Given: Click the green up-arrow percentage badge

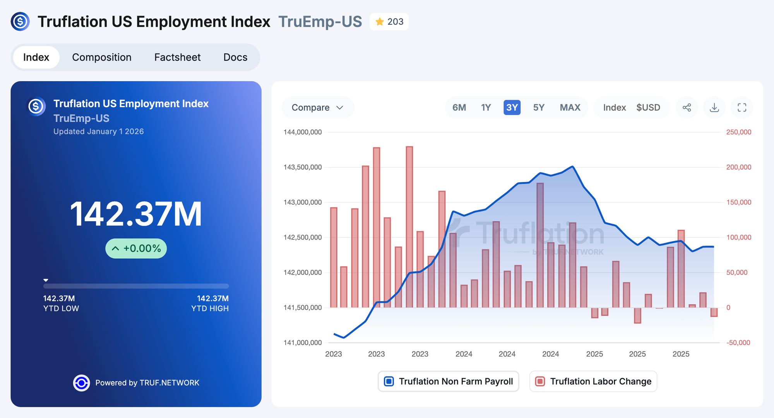Looking at the screenshot, I should [x=136, y=248].
